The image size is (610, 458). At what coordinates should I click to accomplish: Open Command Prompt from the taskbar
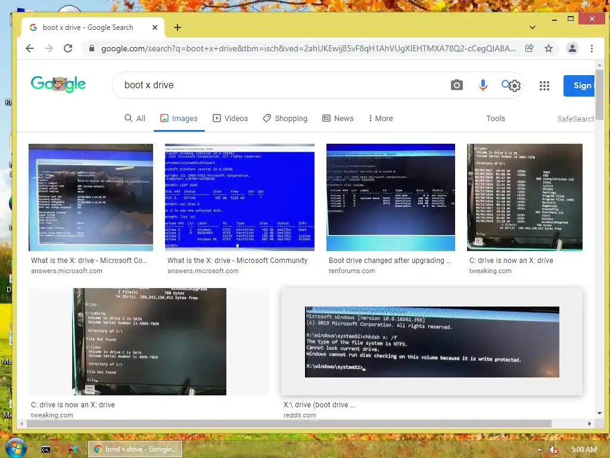(46, 450)
